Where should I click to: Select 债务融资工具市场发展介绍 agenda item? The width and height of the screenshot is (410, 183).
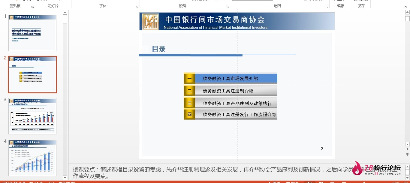coord(231,79)
